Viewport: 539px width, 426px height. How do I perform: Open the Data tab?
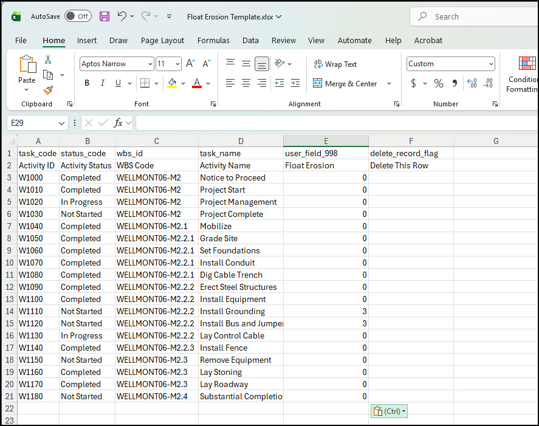[x=250, y=41]
